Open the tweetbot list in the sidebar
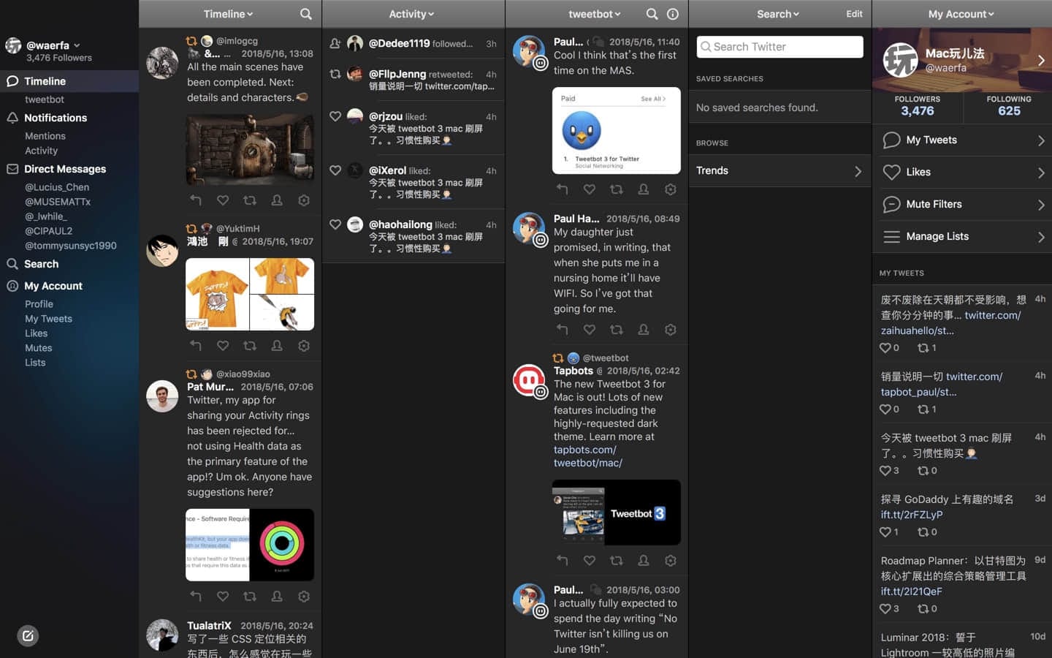This screenshot has width=1052, height=658. click(x=45, y=99)
